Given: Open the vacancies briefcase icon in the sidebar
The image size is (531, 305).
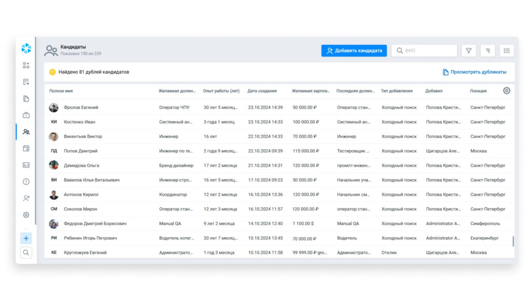Looking at the screenshot, I should click(26, 115).
